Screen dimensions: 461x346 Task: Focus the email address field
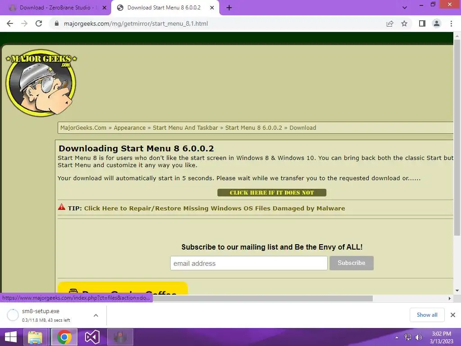(x=249, y=263)
